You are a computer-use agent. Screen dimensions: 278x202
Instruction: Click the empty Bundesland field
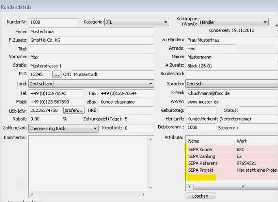(232, 74)
